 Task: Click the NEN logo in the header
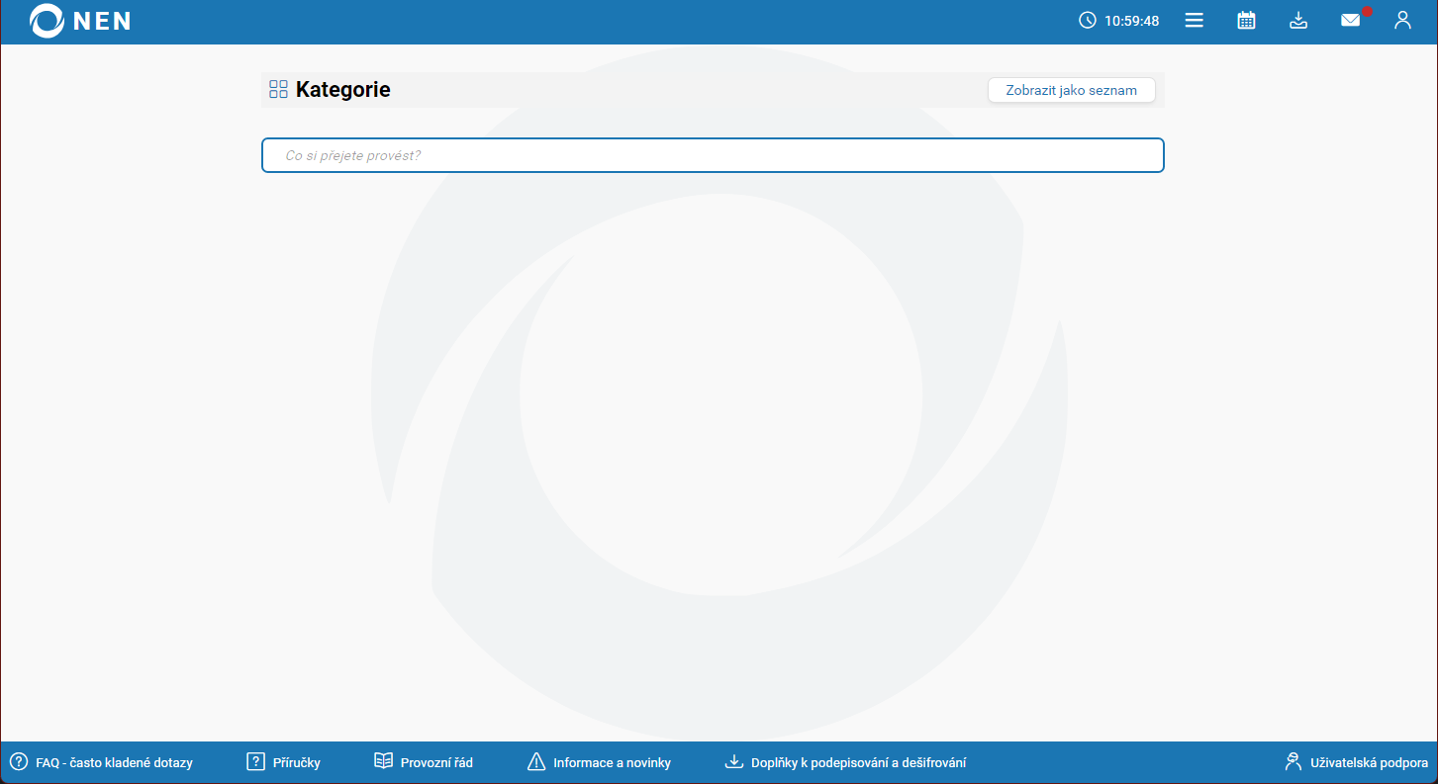tap(80, 20)
